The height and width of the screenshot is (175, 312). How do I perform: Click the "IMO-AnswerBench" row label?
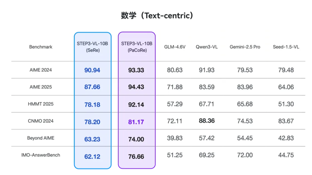click(x=40, y=155)
